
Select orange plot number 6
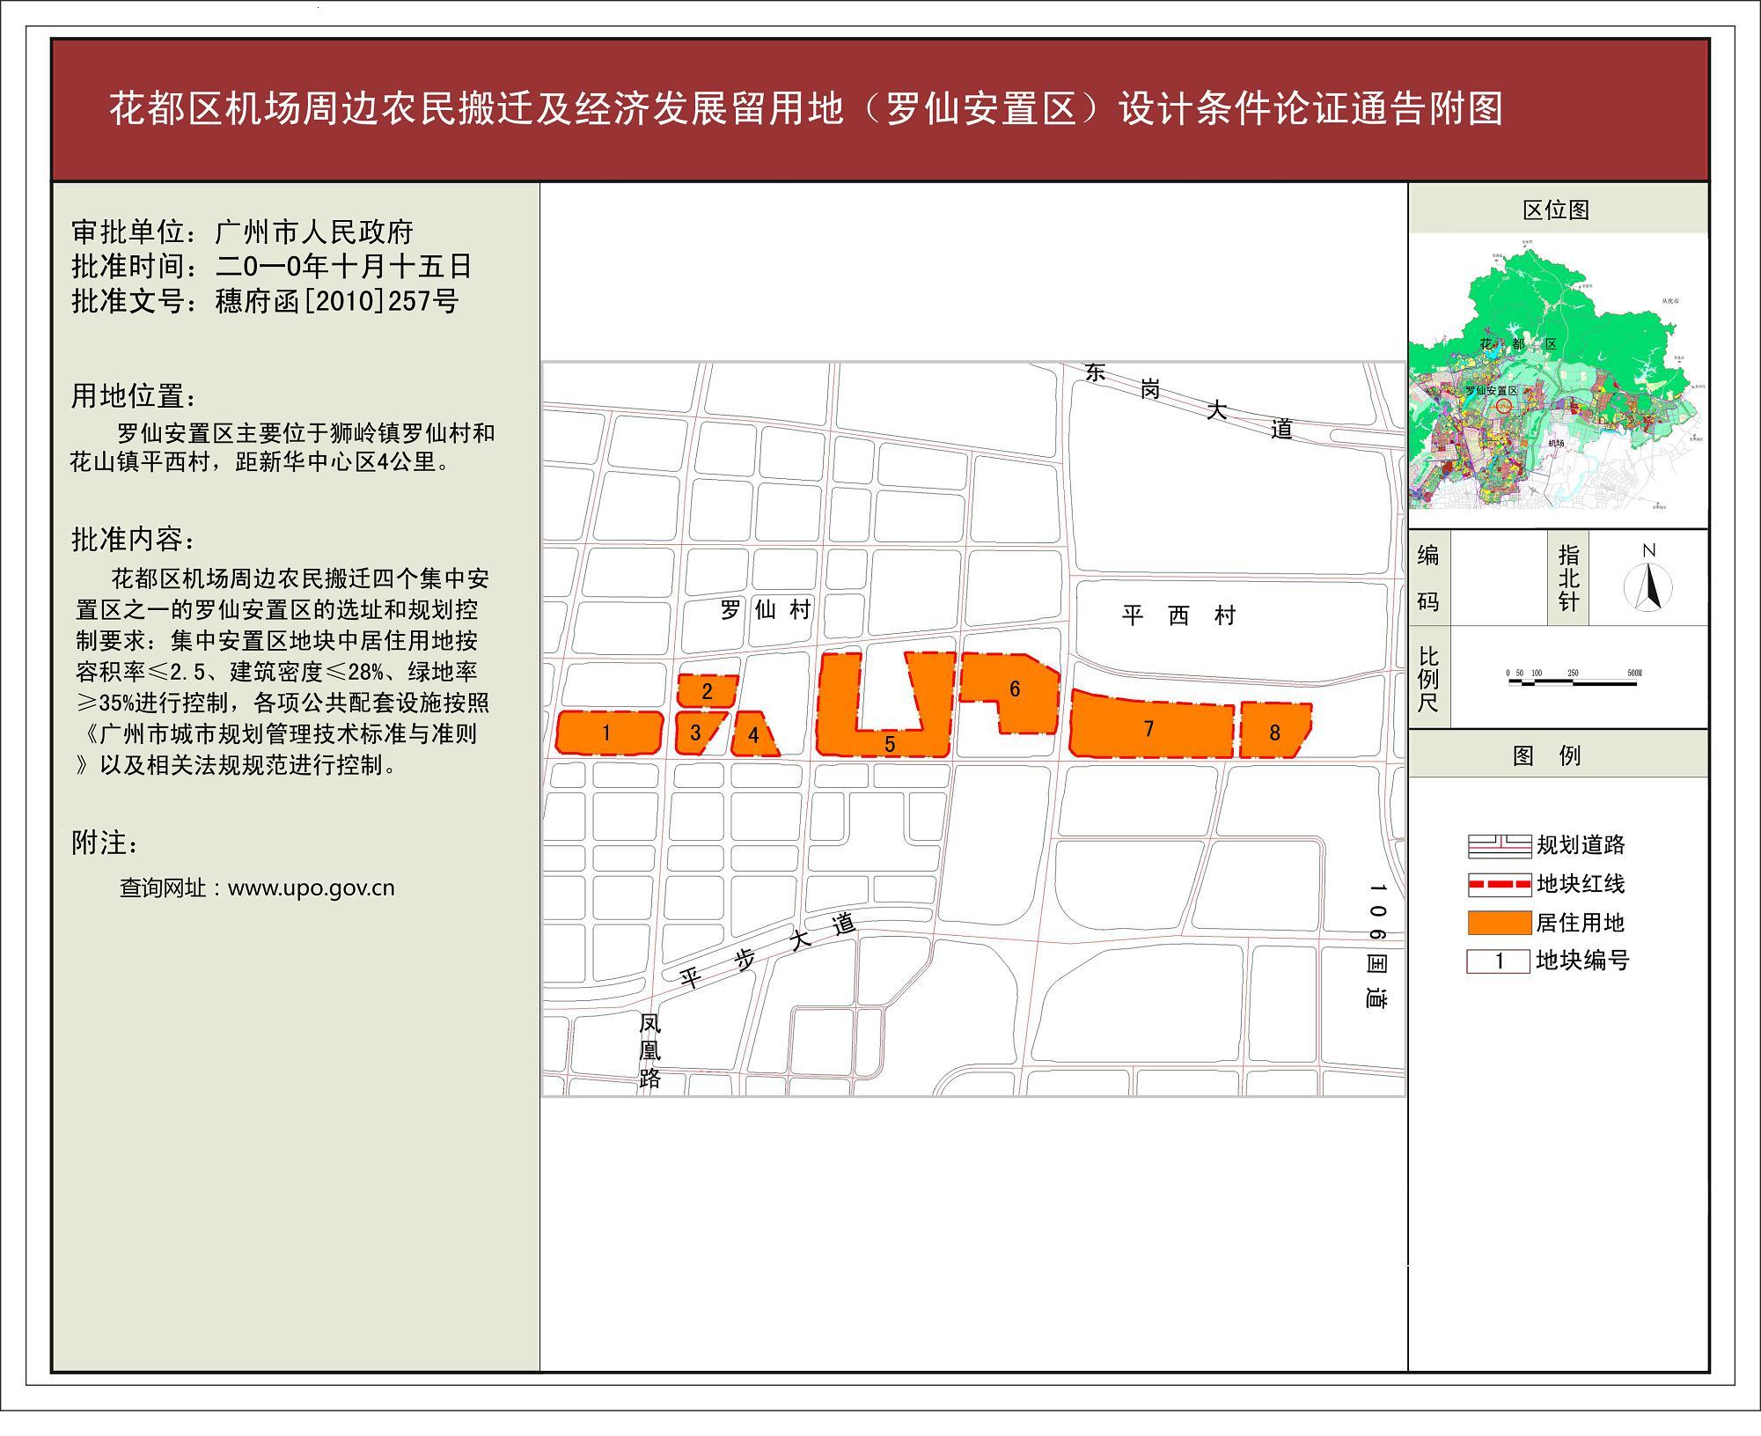coord(1014,689)
